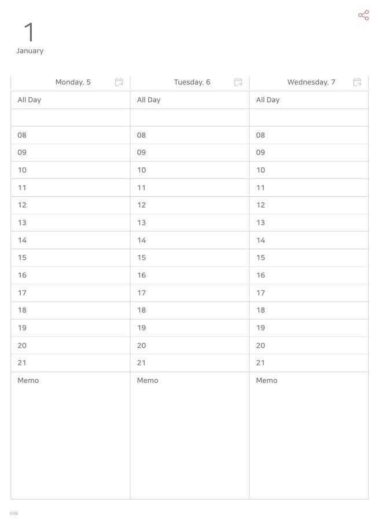This screenshot has height=521, width=382.
Task: Open the calendar link icon beside Tuesday, 6
Action: pos(238,82)
